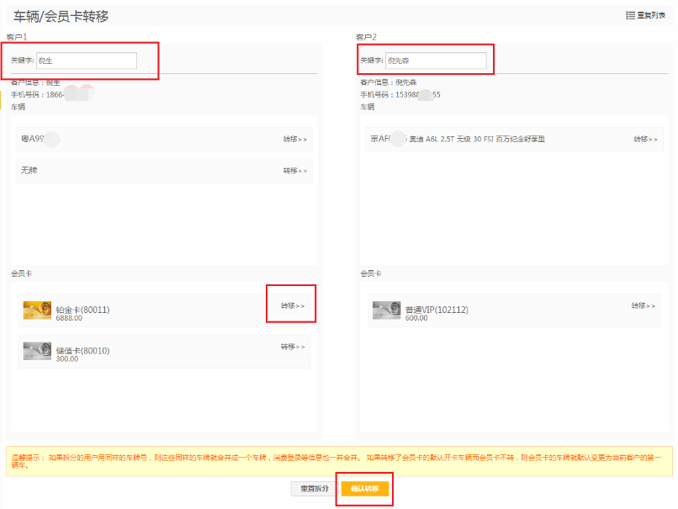This screenshot has width=678, height=509.
Task: Click the 客户1 keyword input field
Action: (86, 61)
